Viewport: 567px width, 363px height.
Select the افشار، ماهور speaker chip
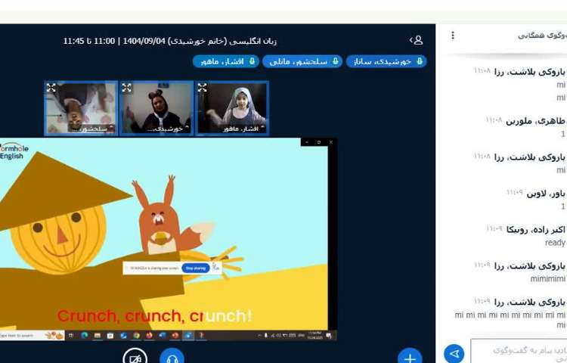pos(225,61)
